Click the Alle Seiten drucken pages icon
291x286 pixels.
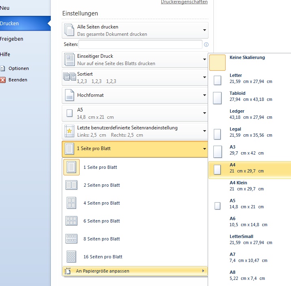(69, 30)
